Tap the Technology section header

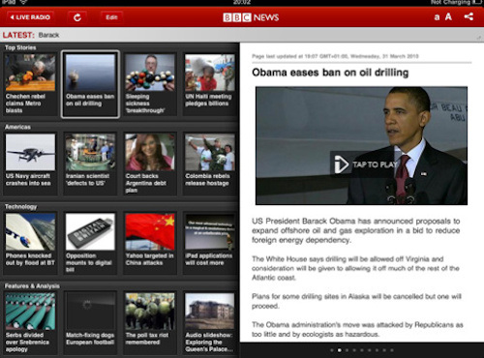click(20, 207)
